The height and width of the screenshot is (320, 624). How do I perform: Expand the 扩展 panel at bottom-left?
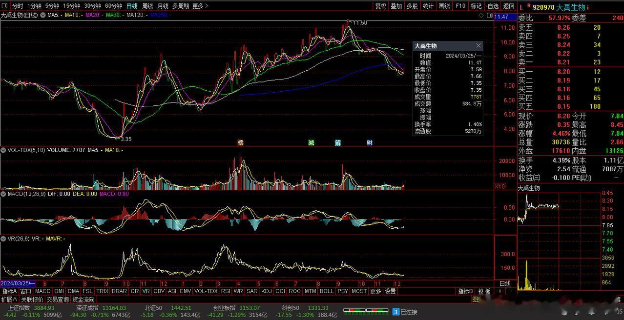click(9, 300)
